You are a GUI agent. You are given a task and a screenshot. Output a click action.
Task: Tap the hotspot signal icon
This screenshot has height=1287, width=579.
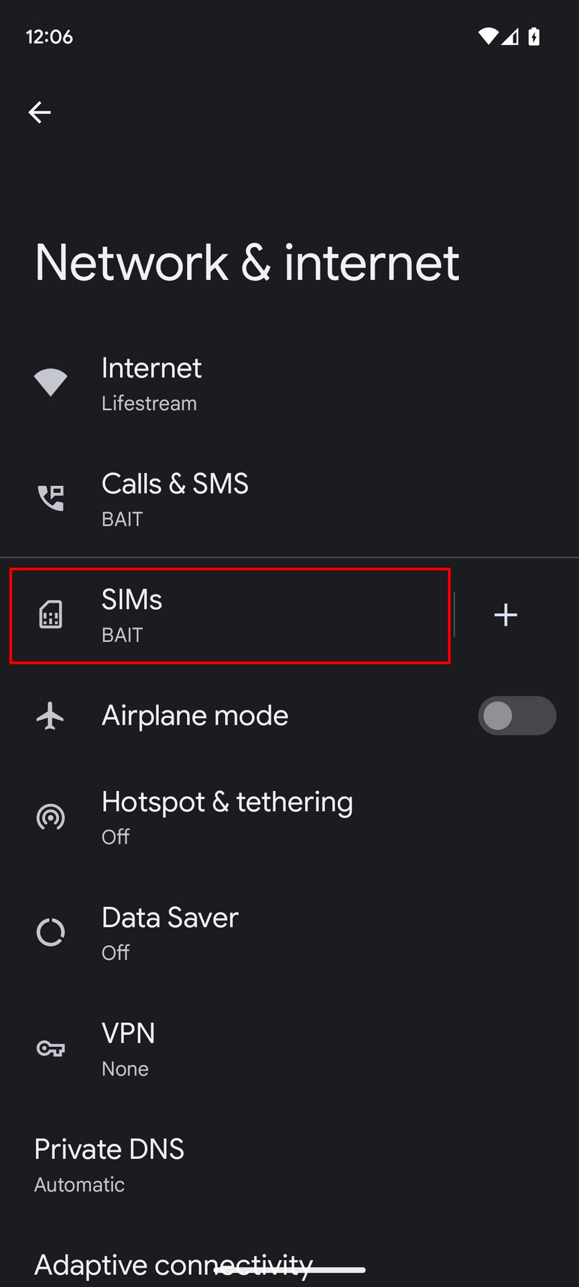pyautogui.click(x=51, y=817)
